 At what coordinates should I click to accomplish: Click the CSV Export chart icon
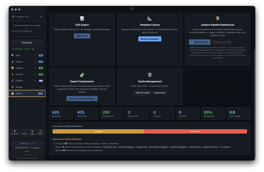82,18
